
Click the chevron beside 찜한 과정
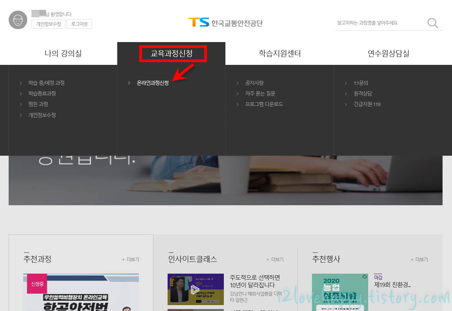point(21,104)
